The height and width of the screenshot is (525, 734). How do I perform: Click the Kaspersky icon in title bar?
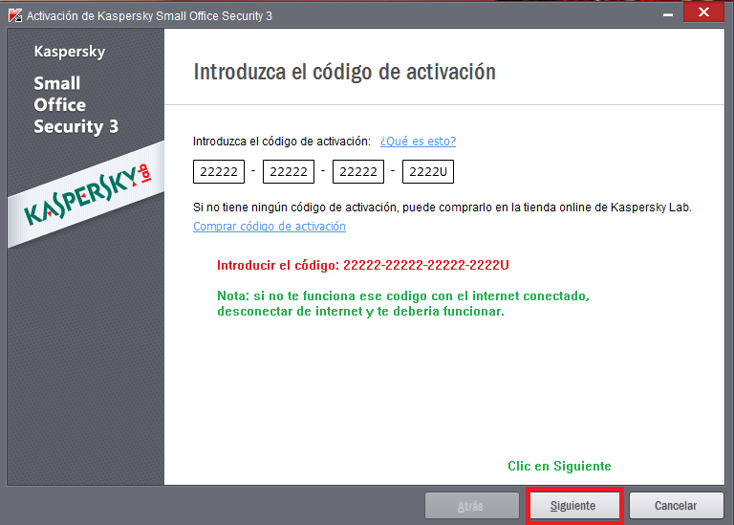15,15
